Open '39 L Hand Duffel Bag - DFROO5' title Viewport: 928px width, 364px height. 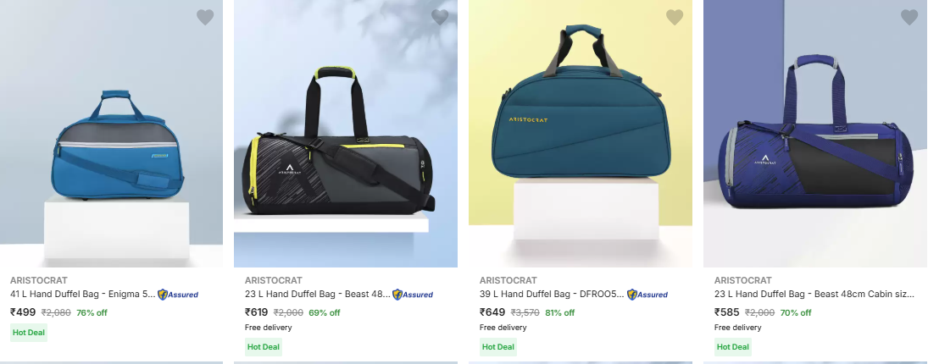click(552, 294)
